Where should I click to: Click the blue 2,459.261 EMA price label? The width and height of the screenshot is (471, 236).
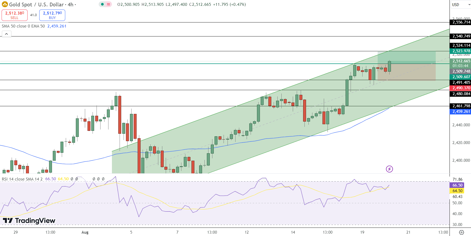(461, 112)
